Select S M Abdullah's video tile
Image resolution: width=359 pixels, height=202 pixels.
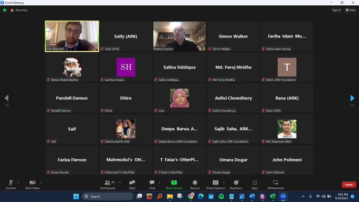[x=72, y=36]
